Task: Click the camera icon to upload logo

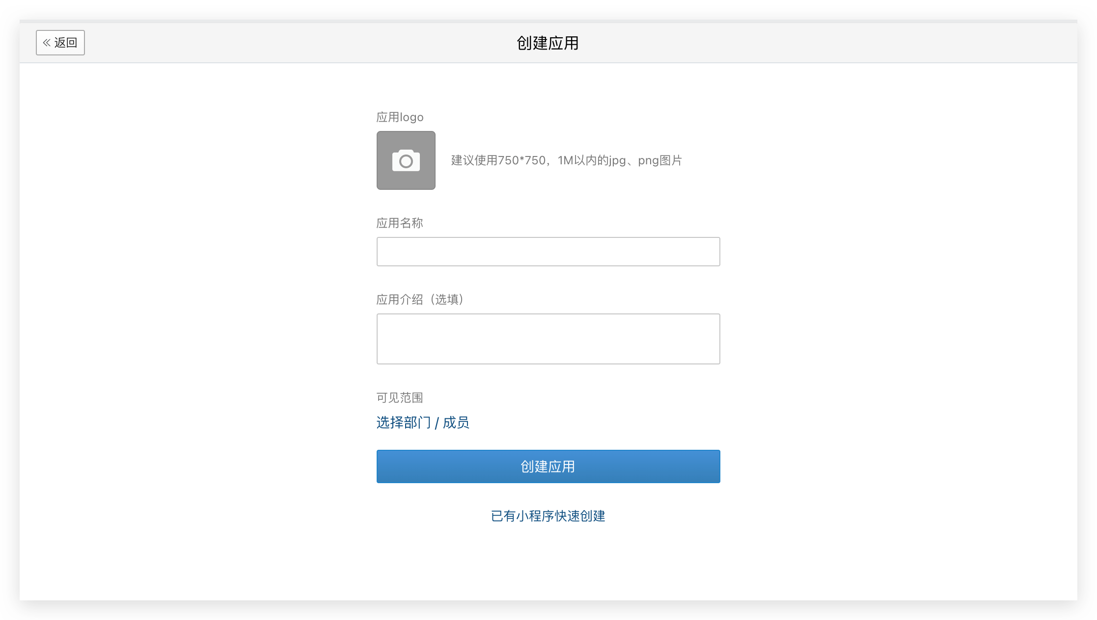Action: [x=406, y=161]
